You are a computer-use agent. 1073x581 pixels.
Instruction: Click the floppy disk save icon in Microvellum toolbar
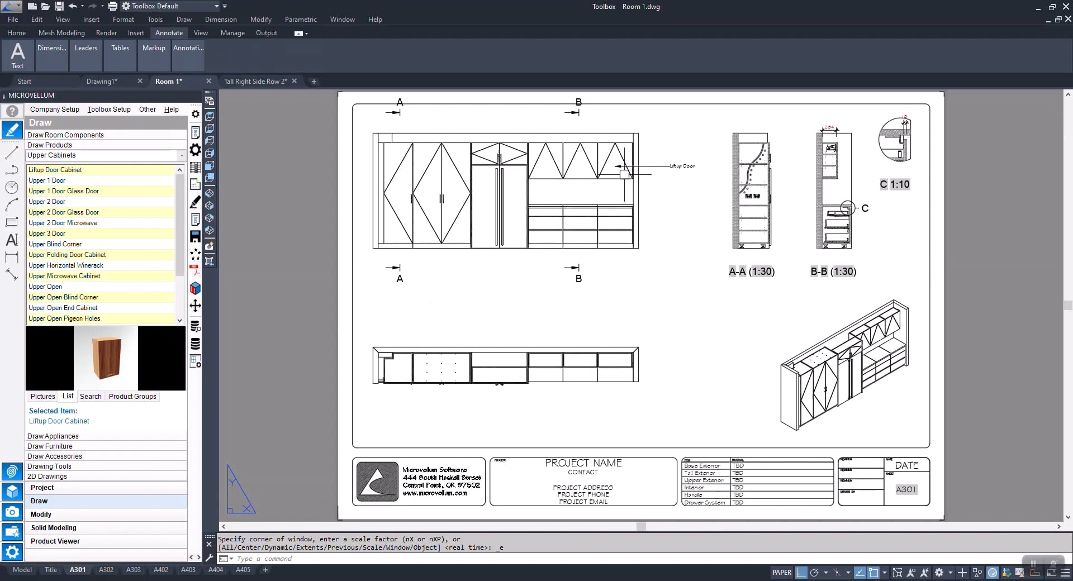point(195,236)
